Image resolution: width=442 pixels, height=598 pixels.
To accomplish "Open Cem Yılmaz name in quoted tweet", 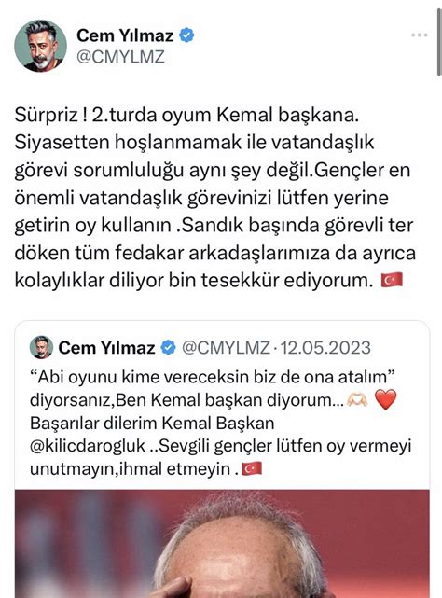I will (x=107, y=348).
